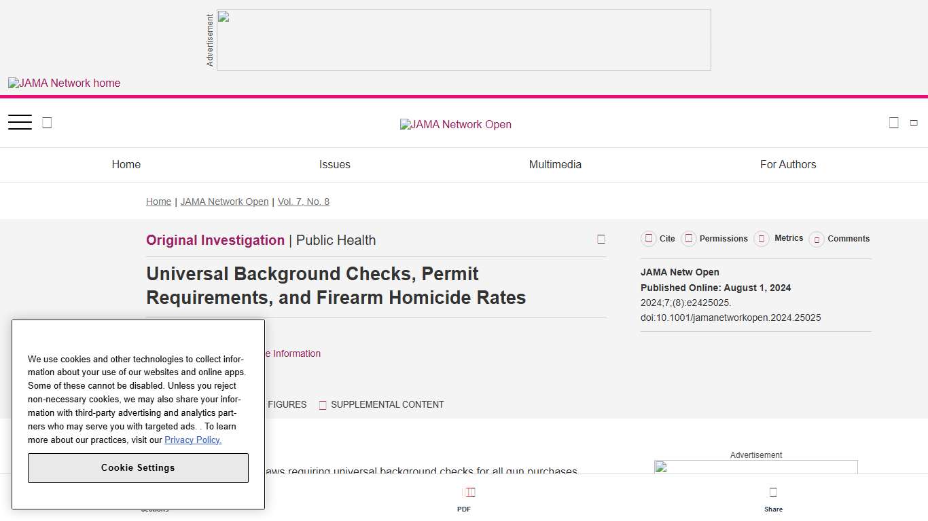Open the Privacy Policy link
928x521 pixels.
pos(192,440)
